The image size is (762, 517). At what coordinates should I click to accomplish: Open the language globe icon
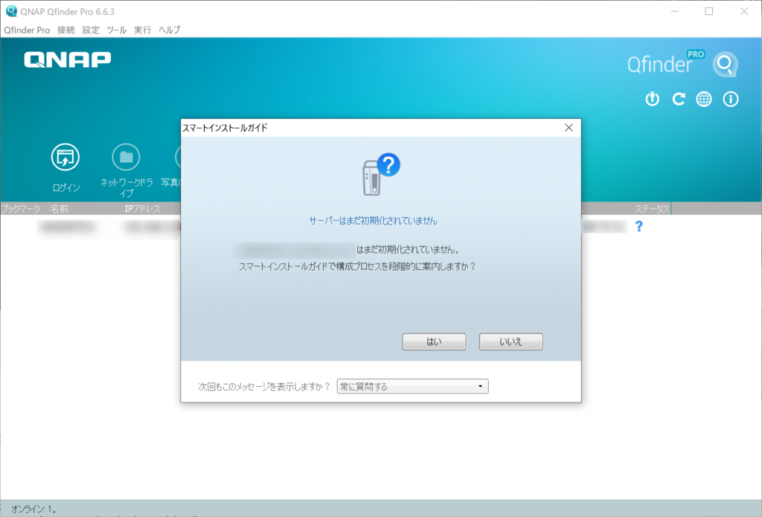pyautogui.click(x=704, y=99)
